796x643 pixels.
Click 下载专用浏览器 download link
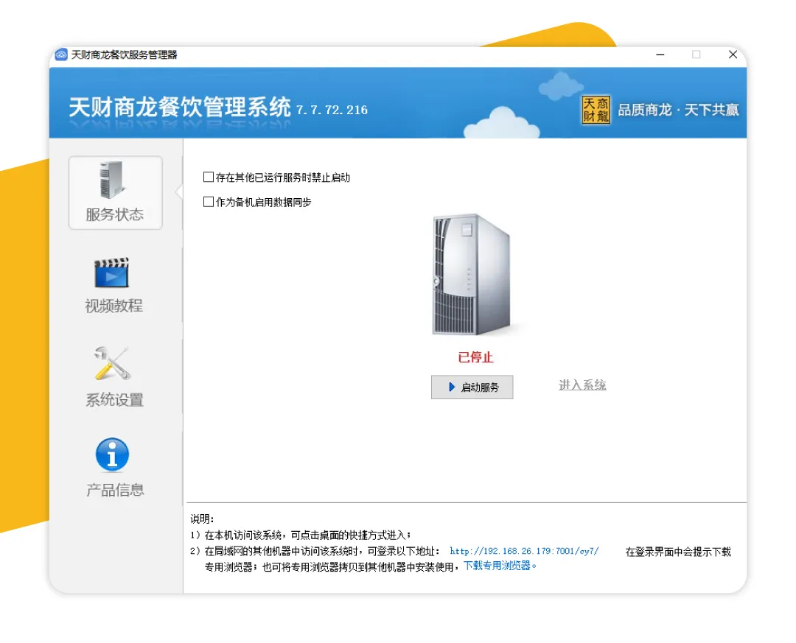tap(500, 566)
